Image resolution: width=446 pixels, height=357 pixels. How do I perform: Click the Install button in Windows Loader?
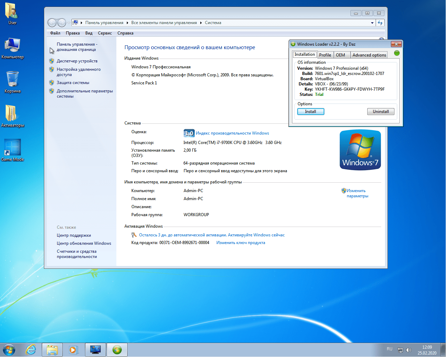point(311,112)
